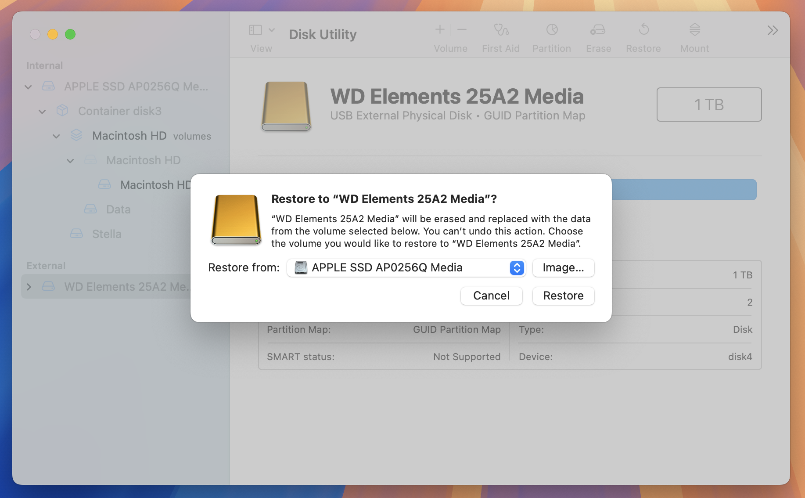The height and width of the screenshot is (498, 805).
Task: Click the WD Elements sidebar drive icon
Action: tap(48, 286)
